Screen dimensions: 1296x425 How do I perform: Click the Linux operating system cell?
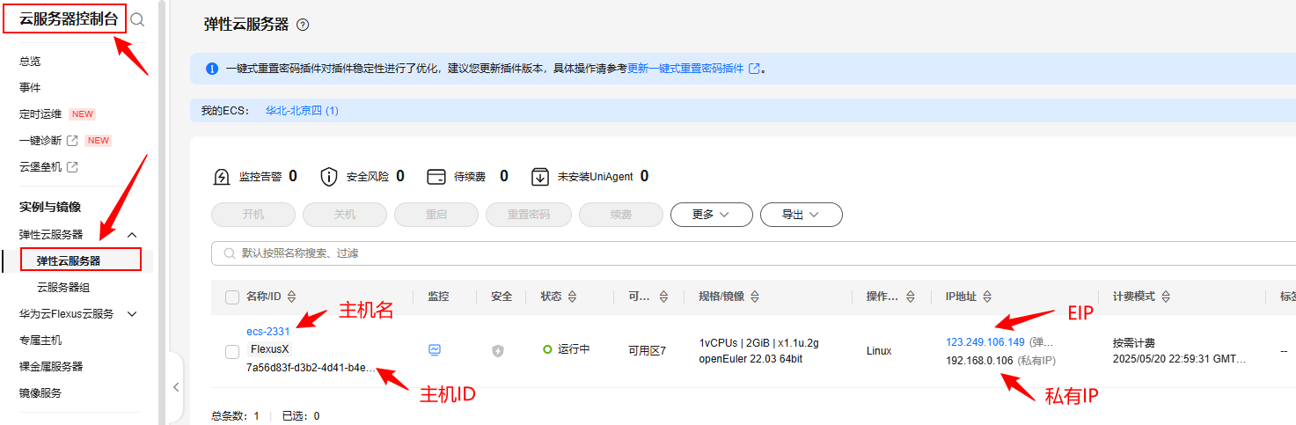(879, 350)
